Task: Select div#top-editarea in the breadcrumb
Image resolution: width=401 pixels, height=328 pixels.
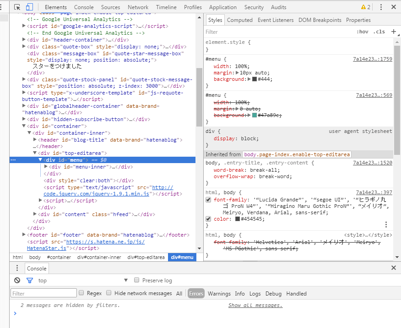Action: [x=146, y=257]
